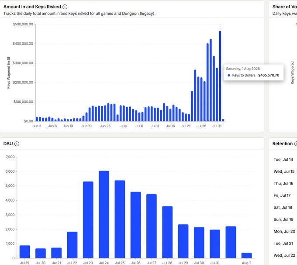The image size is (297, 265).
Task: Click the '6,000' DAU y-axis label
Action: click(x=10, y=171)
